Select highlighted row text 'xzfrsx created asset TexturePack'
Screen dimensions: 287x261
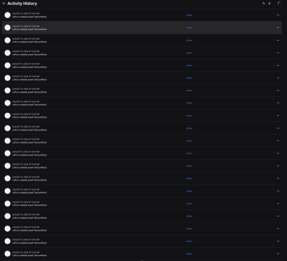(x=29, y=29)
